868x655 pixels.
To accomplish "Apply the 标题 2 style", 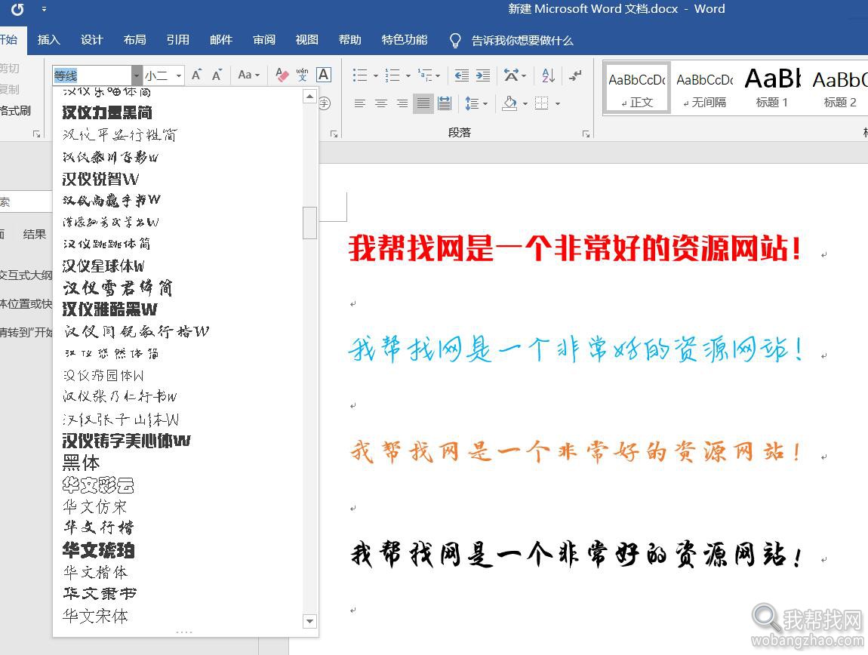I will 840,88.
